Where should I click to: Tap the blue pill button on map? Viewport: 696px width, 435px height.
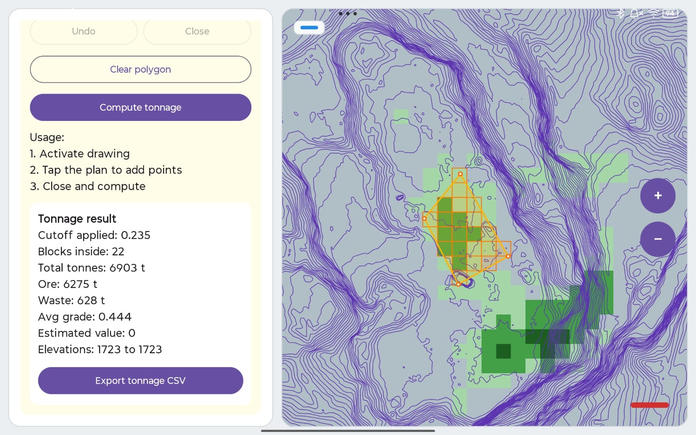pyautogui.click(x=309, y=27)
